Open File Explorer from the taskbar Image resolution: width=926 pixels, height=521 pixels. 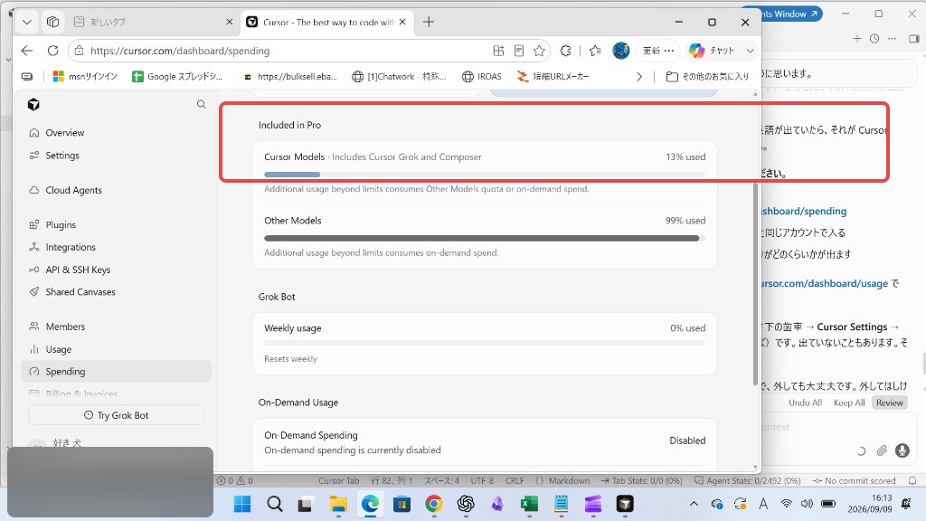tap(338, 504)
